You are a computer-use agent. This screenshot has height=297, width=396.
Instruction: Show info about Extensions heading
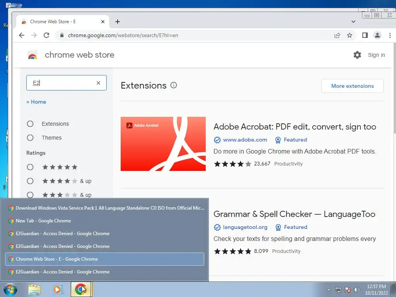(x=174, y=85)
